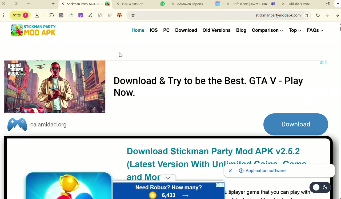Image resolution: width=341 pixels, height=199 pixels.
Task: Expand the FAQs dropdown menu
Action: pos(315,30)
